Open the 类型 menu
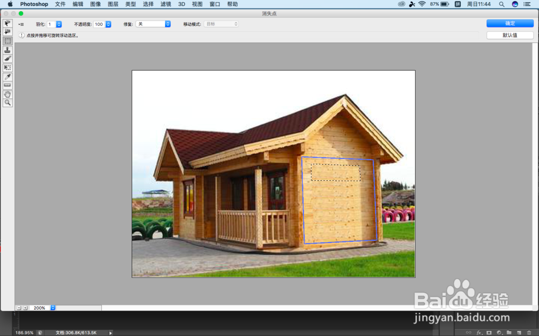 (130, 4)
